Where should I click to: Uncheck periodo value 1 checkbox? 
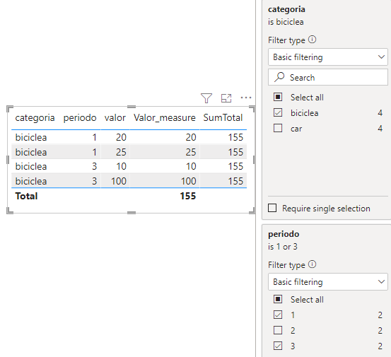pyautogui.click(x=278, y=315)
